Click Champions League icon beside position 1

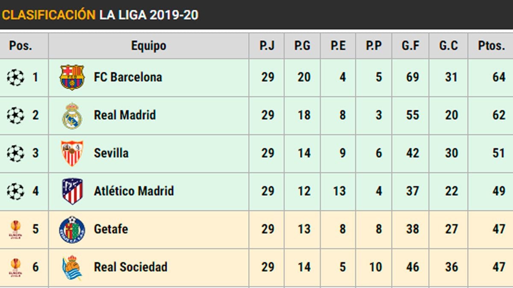coord(16,78)
